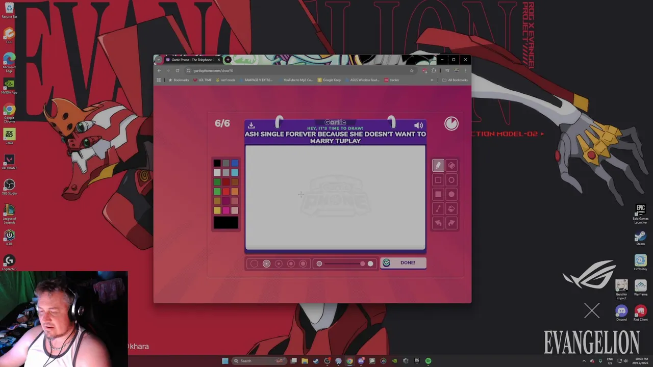
Task: Click the opacity slider track
Action: click(x=345, y=264)
